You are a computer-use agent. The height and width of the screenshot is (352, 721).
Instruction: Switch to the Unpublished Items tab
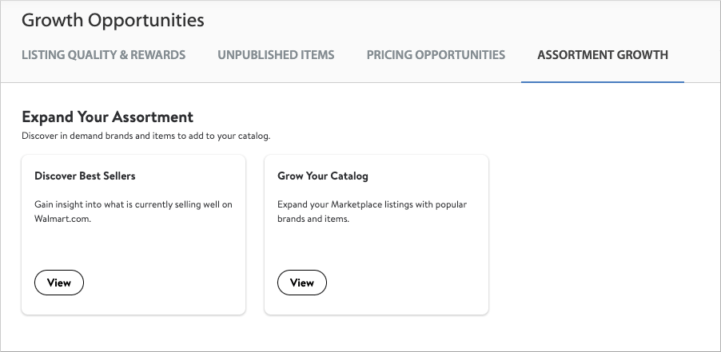tap(276, 55)
